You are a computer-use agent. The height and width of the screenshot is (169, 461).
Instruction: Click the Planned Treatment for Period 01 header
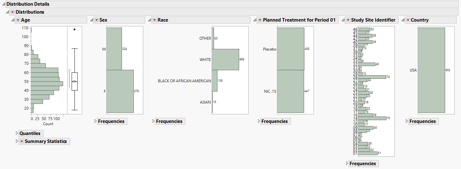point(299,20)
